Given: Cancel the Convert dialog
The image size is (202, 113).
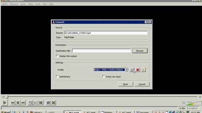Looking at the screenshot, I should coord(142,84).
